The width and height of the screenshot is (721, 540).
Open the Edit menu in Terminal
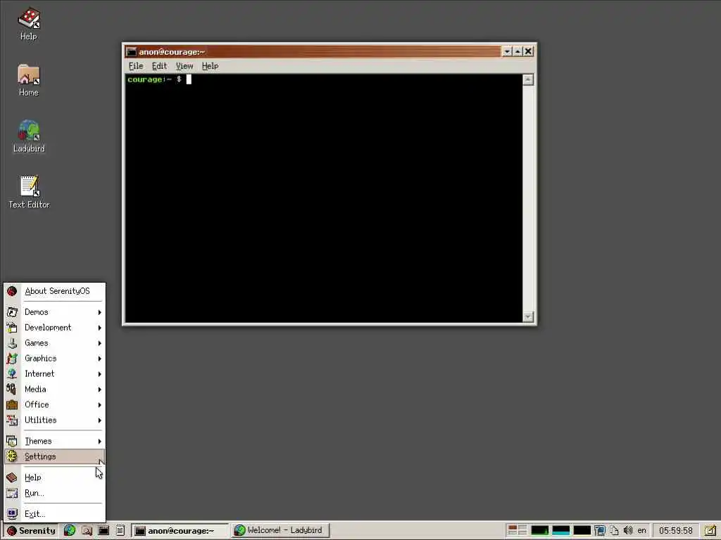point(160,66)
